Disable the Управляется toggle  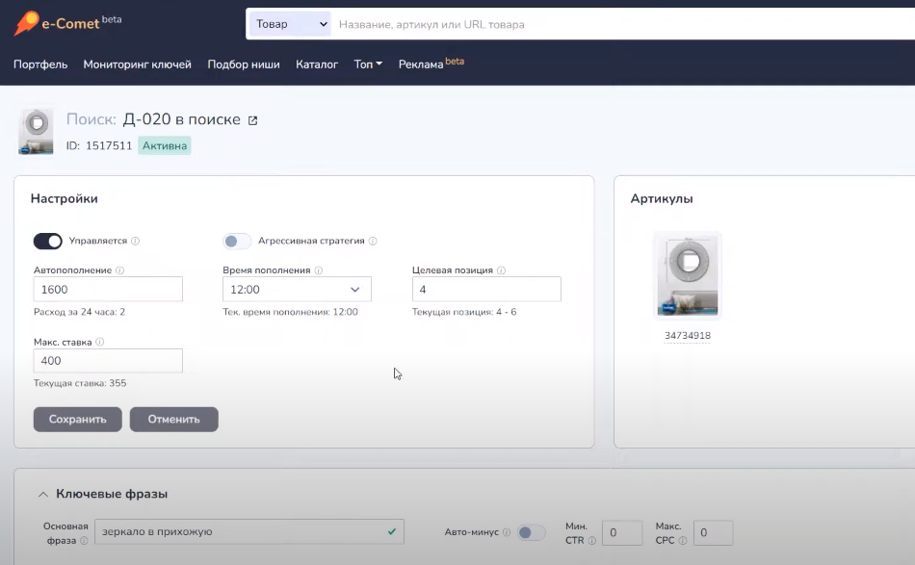(48, 241)
